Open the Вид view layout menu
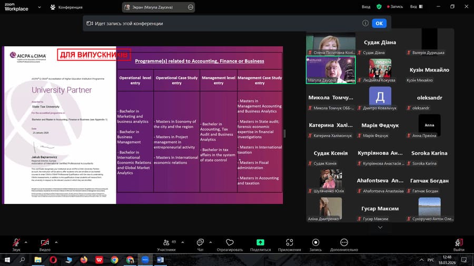This screenshot has width=474, height=266. tap(416, 7)
